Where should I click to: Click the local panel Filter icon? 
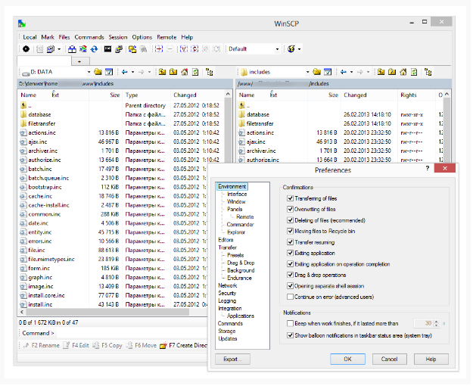[x=109, y=72]
